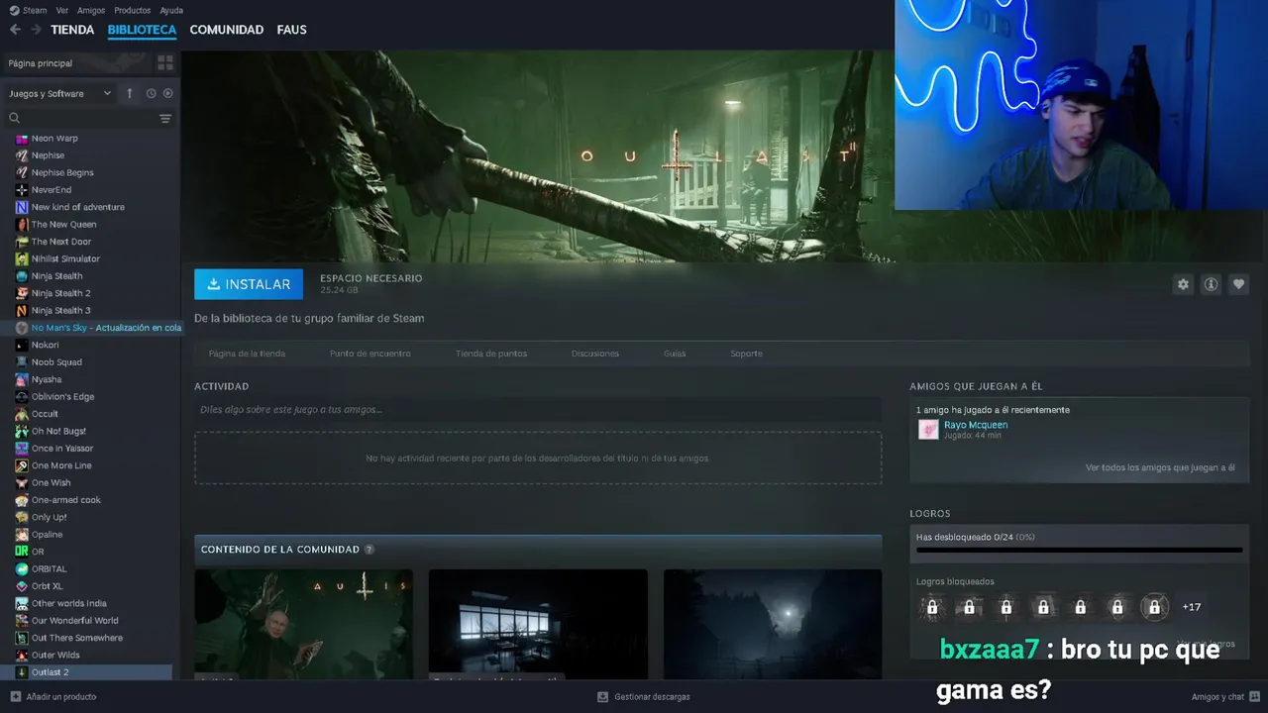Open Soporte link
The image size is (1268, 713).
coord(747,354)
